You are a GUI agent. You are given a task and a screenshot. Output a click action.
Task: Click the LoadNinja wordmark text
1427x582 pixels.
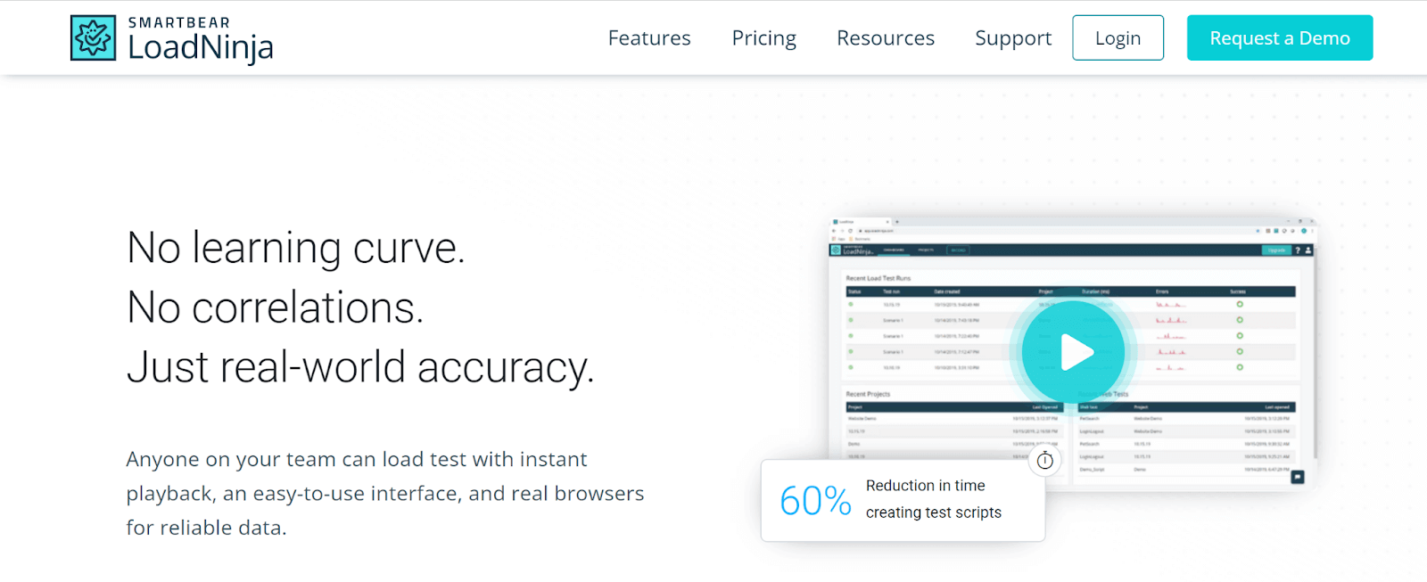click(201, 47)
